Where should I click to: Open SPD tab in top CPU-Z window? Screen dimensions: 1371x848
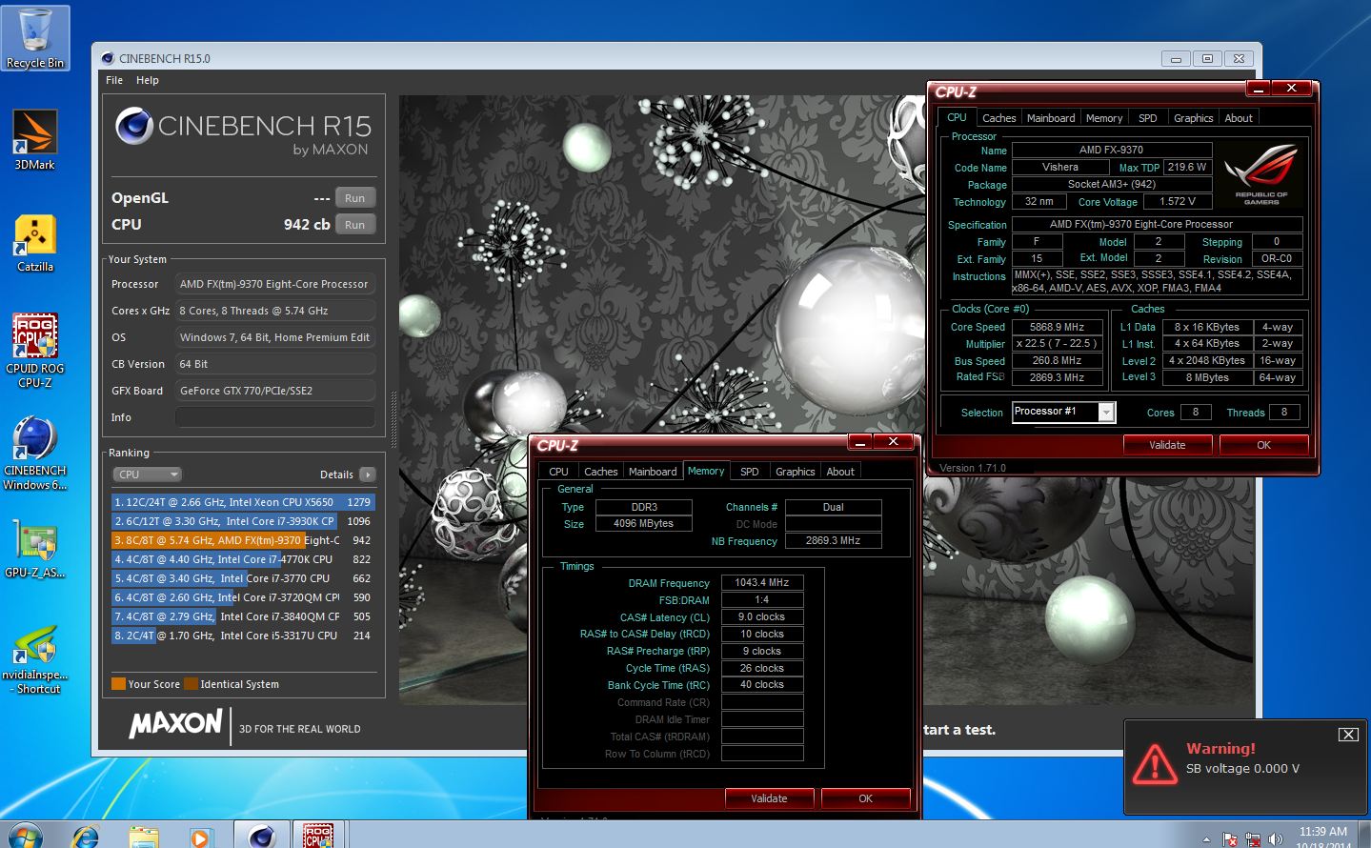point(1148,118)
